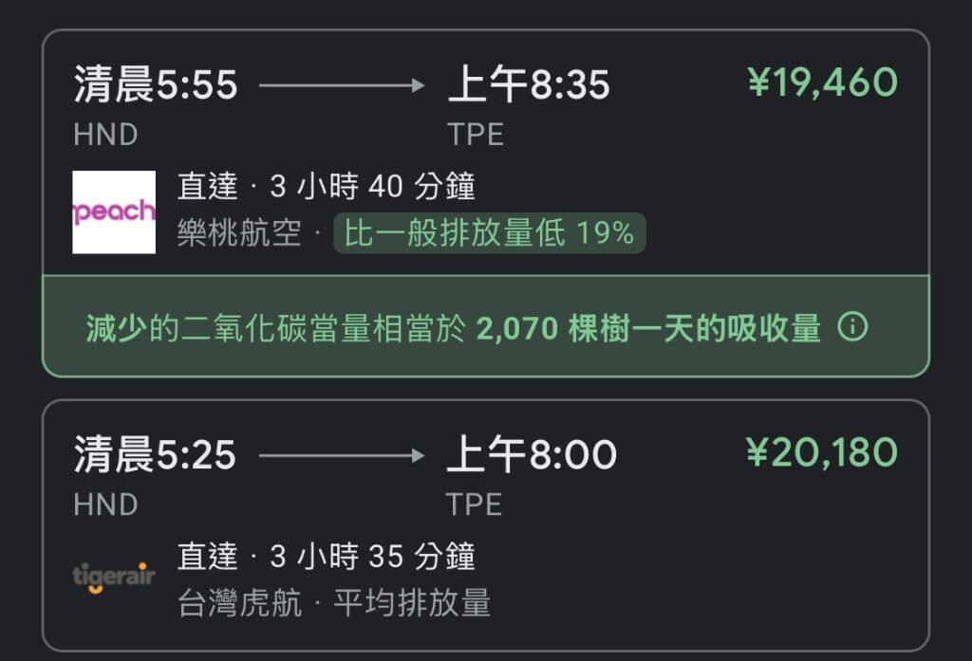Click TPE under the 8:00 arrival
This screenshot has height=661, width=972.
click(475, 505)
